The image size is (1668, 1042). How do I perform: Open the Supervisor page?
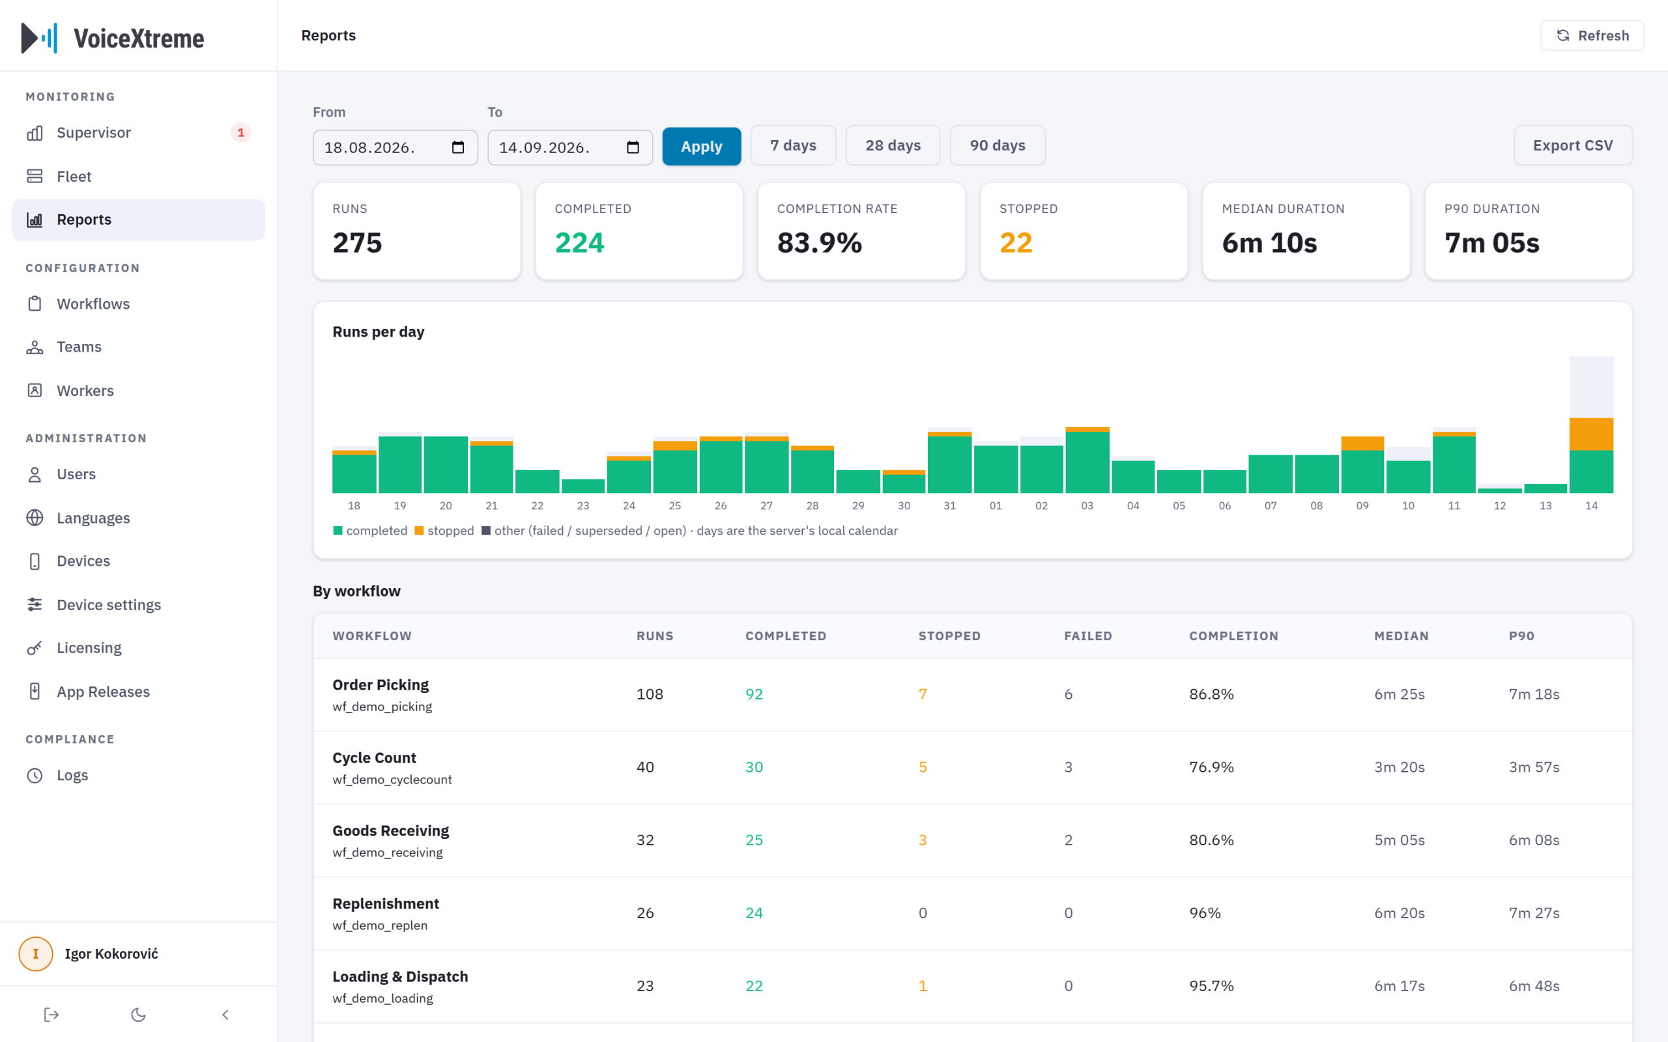tap(139, 133)
